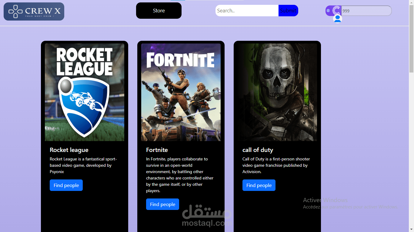Open the Store menu button

point(159,11)
